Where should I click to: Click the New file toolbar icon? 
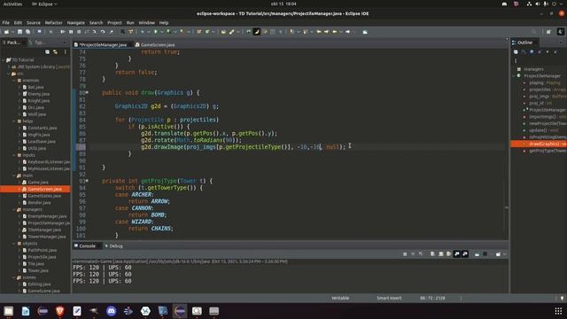click(x=6, y=32)
